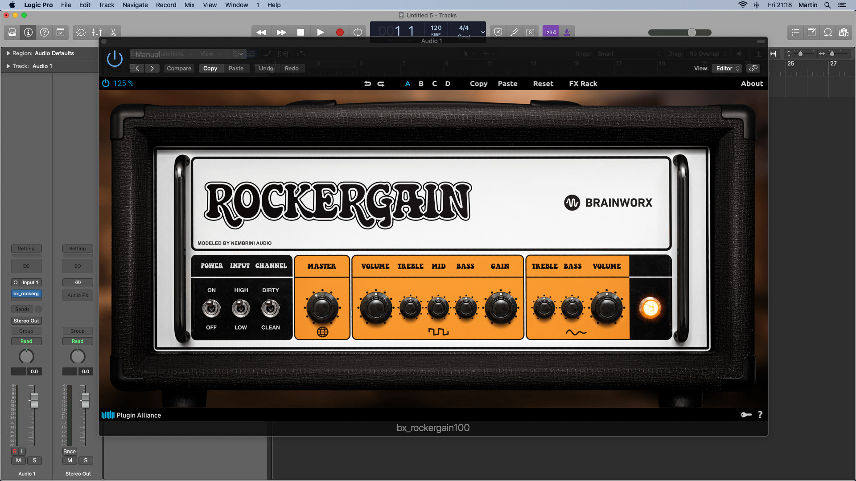This screenshot has width=856, height=481.
Task: Open Smart Controls icon
Action: [81, 32]
